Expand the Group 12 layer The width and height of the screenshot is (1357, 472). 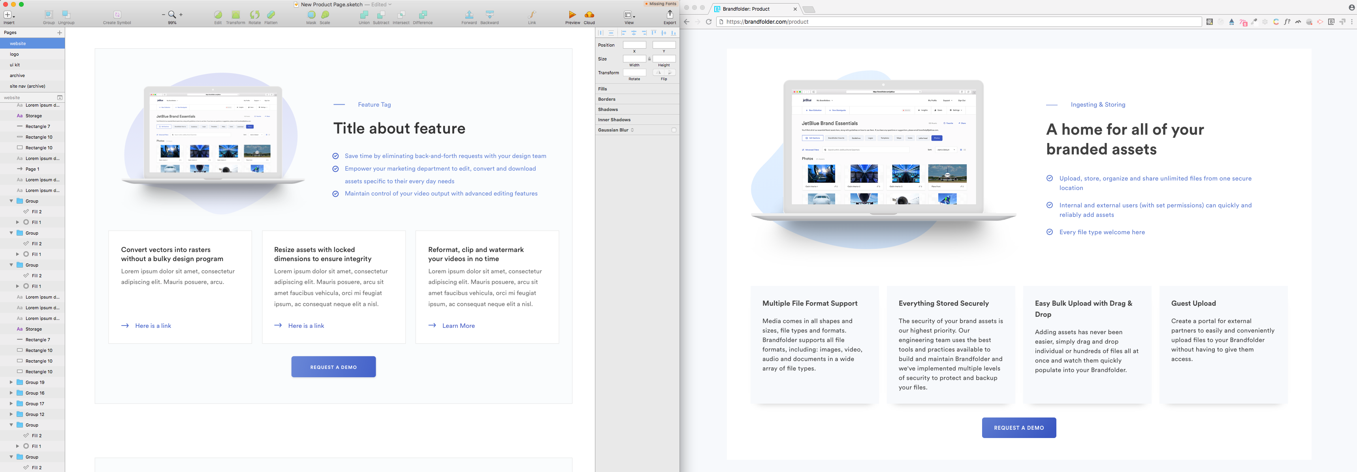click(11, 414)
